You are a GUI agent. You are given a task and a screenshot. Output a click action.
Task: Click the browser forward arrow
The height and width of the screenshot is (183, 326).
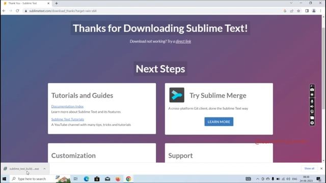[x=11, y=11]
